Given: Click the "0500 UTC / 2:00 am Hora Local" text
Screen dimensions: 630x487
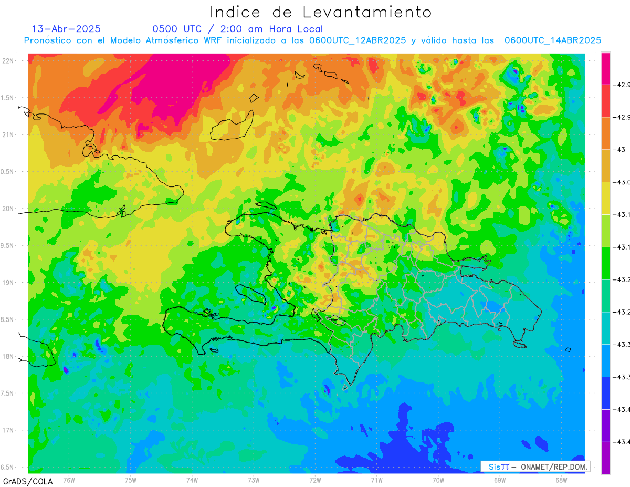Looking at the screenshot, I should (238, 29).
